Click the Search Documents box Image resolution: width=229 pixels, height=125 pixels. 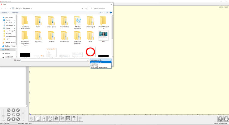101,8
